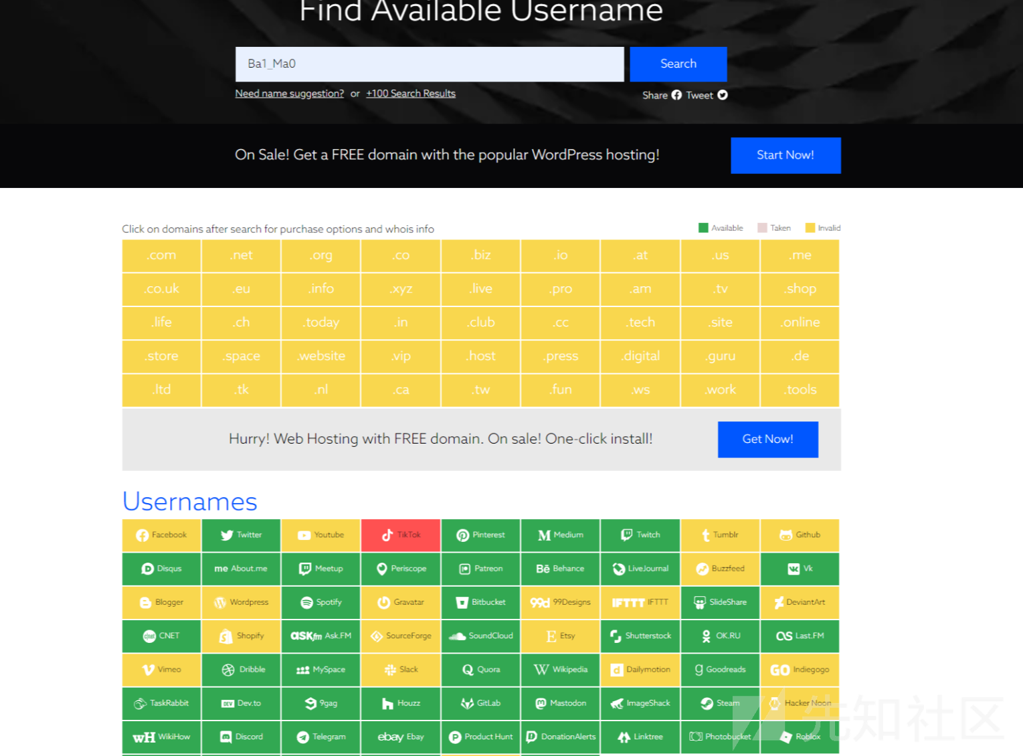The image size is (1023, 756).
Task: Open the About.me username tile
Action: click(242, 569)
